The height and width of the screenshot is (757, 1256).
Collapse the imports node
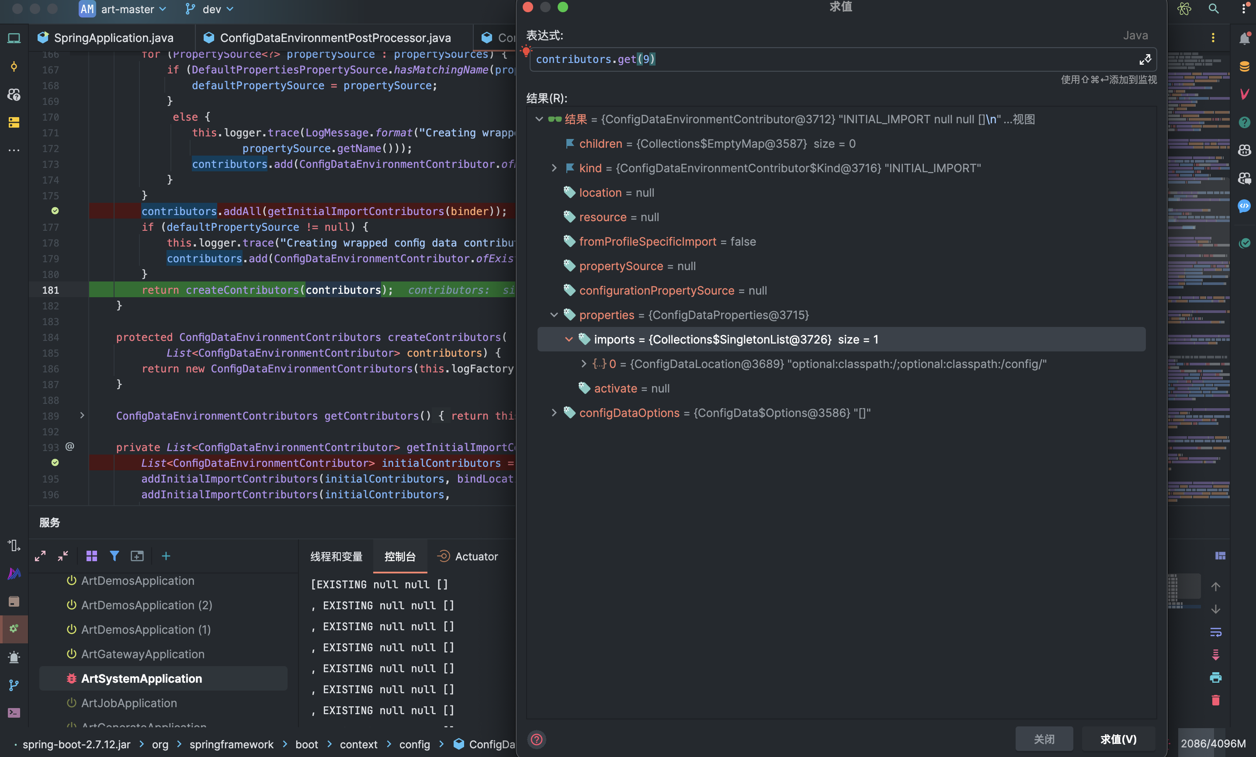coord(569,340)
